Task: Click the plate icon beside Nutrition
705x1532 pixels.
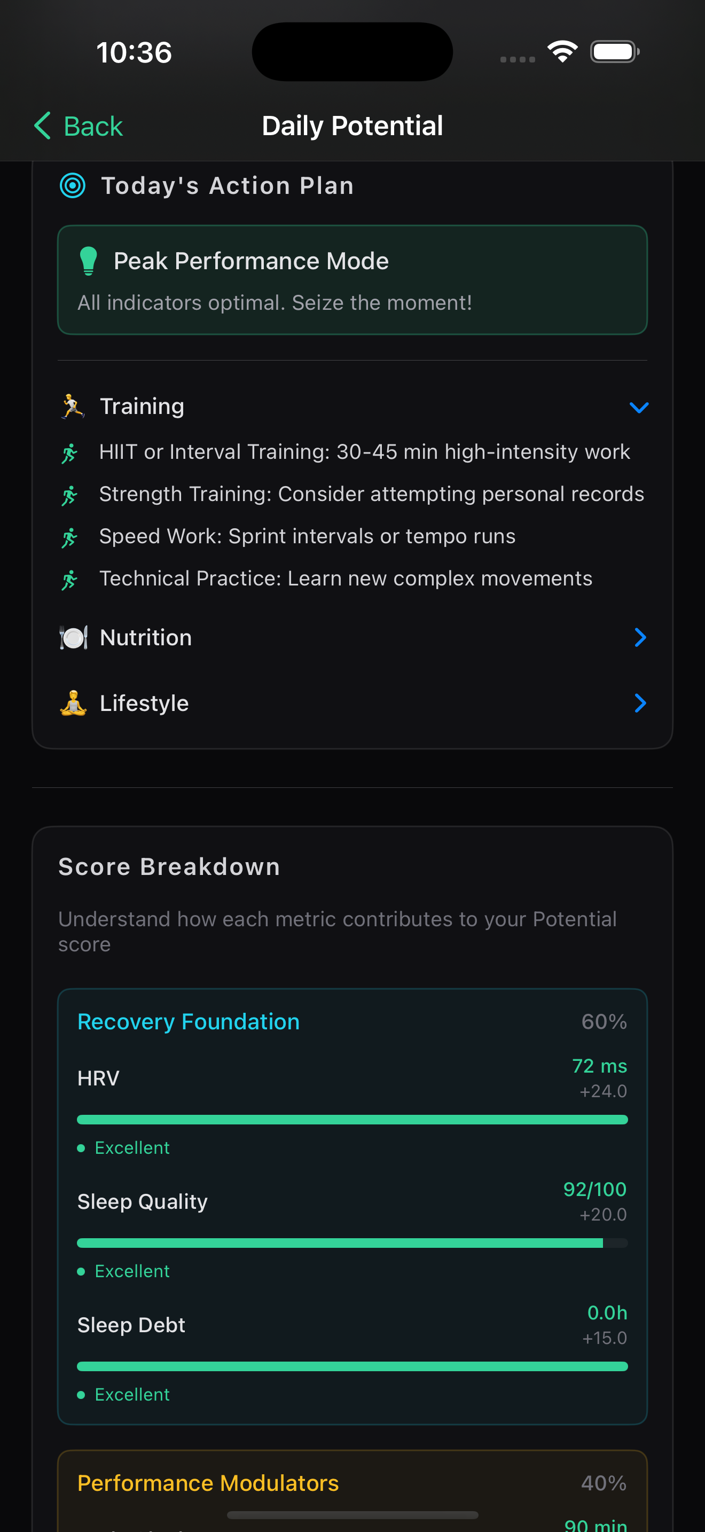Action: [x=73, y=637]
